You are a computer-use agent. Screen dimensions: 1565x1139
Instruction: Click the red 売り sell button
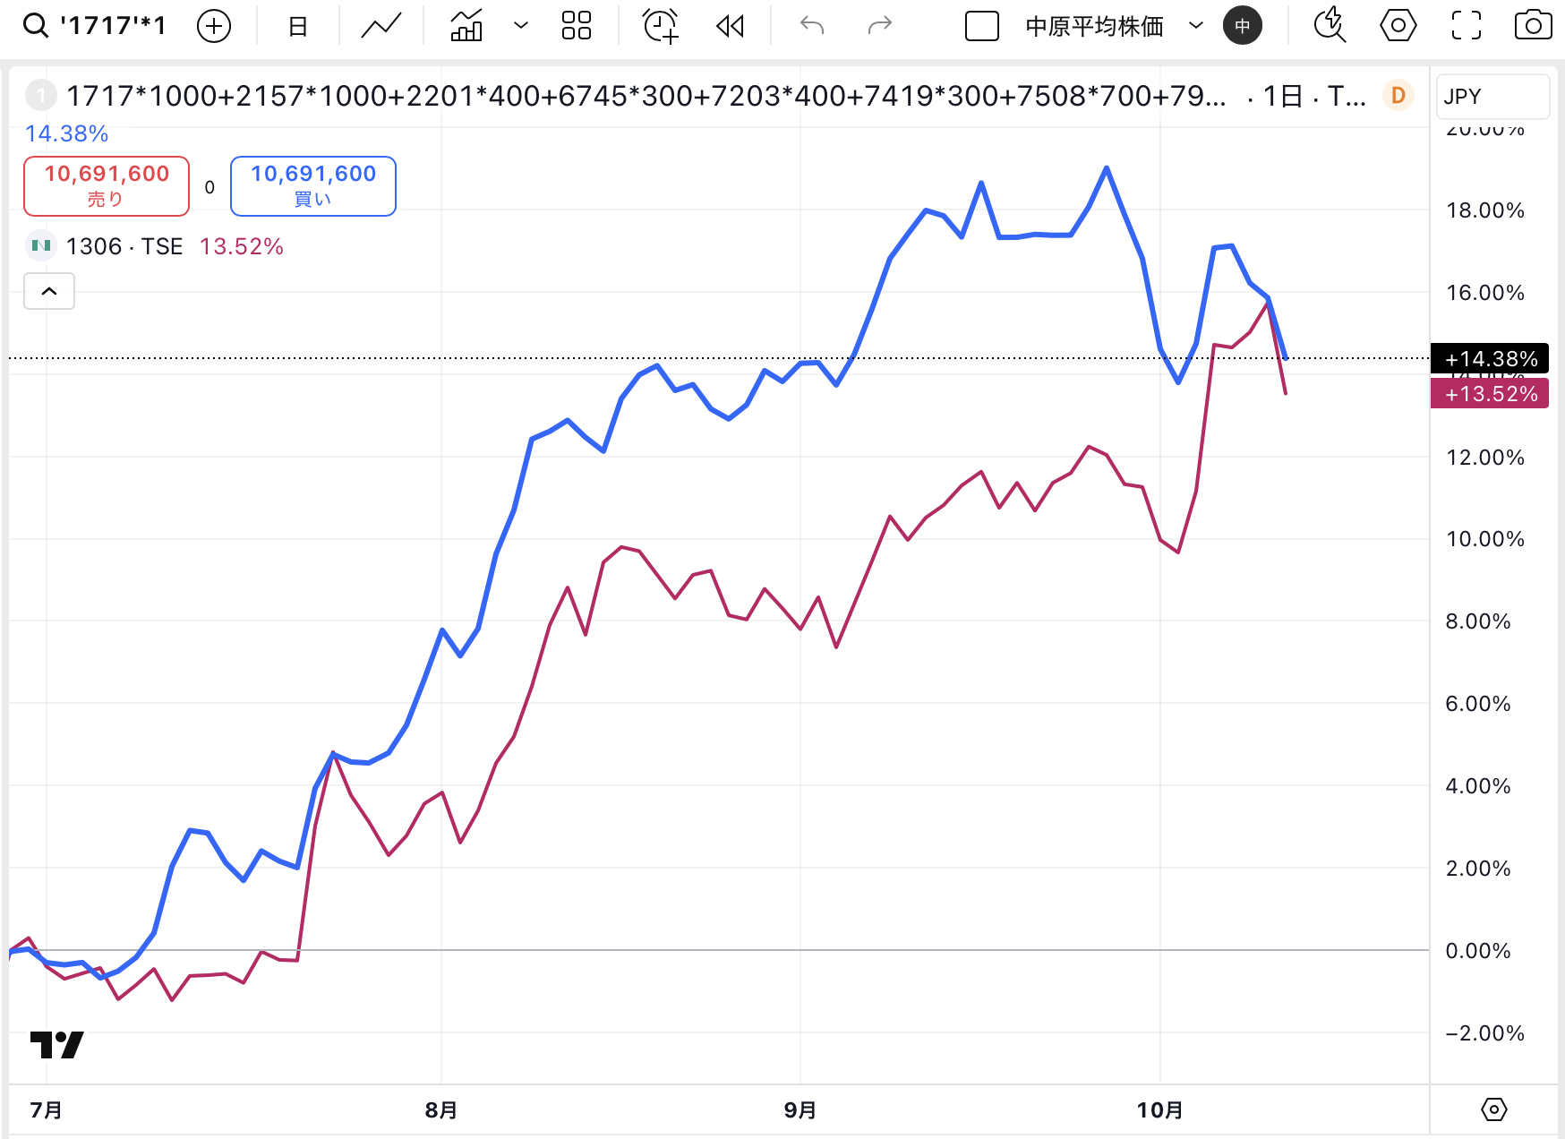tap(107, 185)
